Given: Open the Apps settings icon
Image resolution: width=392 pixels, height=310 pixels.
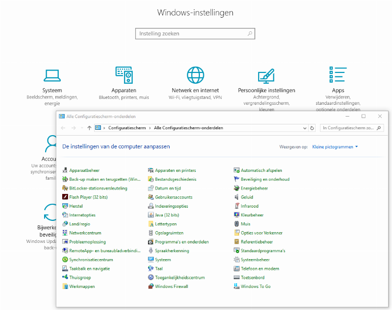Looking at the screenshot, I should click(338, 74).
